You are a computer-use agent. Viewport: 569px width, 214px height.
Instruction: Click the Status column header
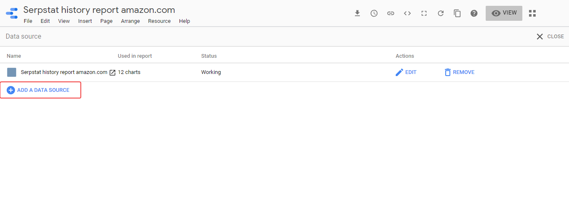(x=209, y=56)
